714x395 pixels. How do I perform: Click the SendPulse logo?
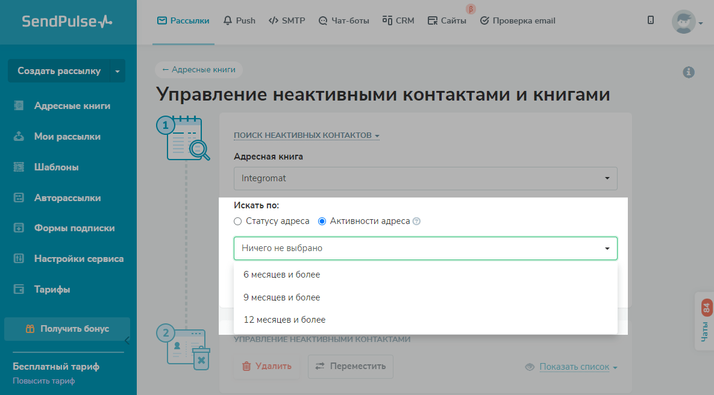(x=67, y=22)
